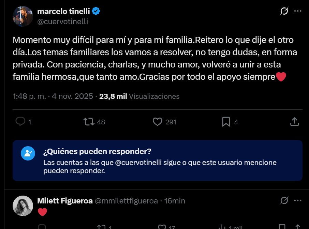The width and height of the screenshot is (309, 229).
Task: Share the main tweet via share icon
Action: pyautogui.click(x=295, y=122)
